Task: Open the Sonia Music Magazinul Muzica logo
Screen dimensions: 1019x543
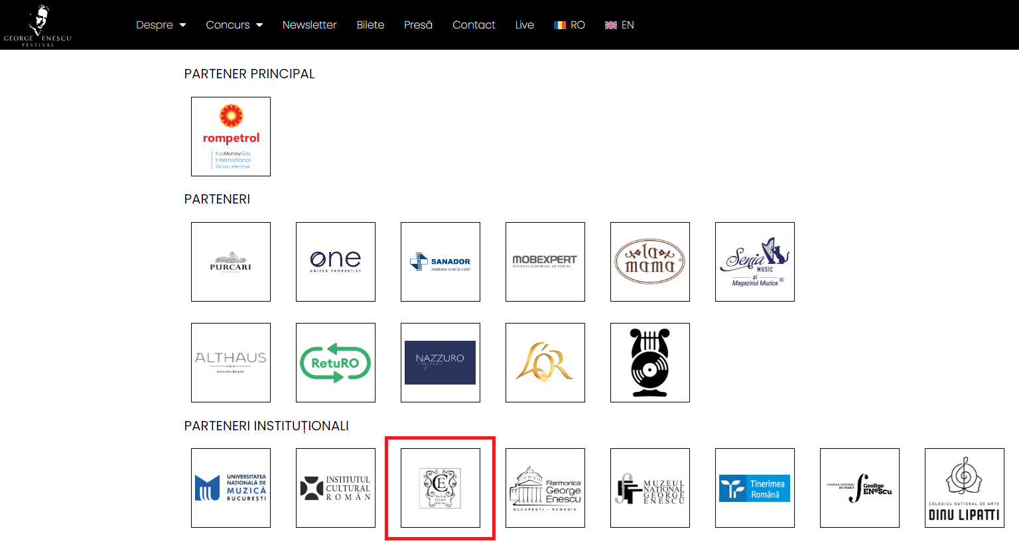Action: [x=755, y=262]
